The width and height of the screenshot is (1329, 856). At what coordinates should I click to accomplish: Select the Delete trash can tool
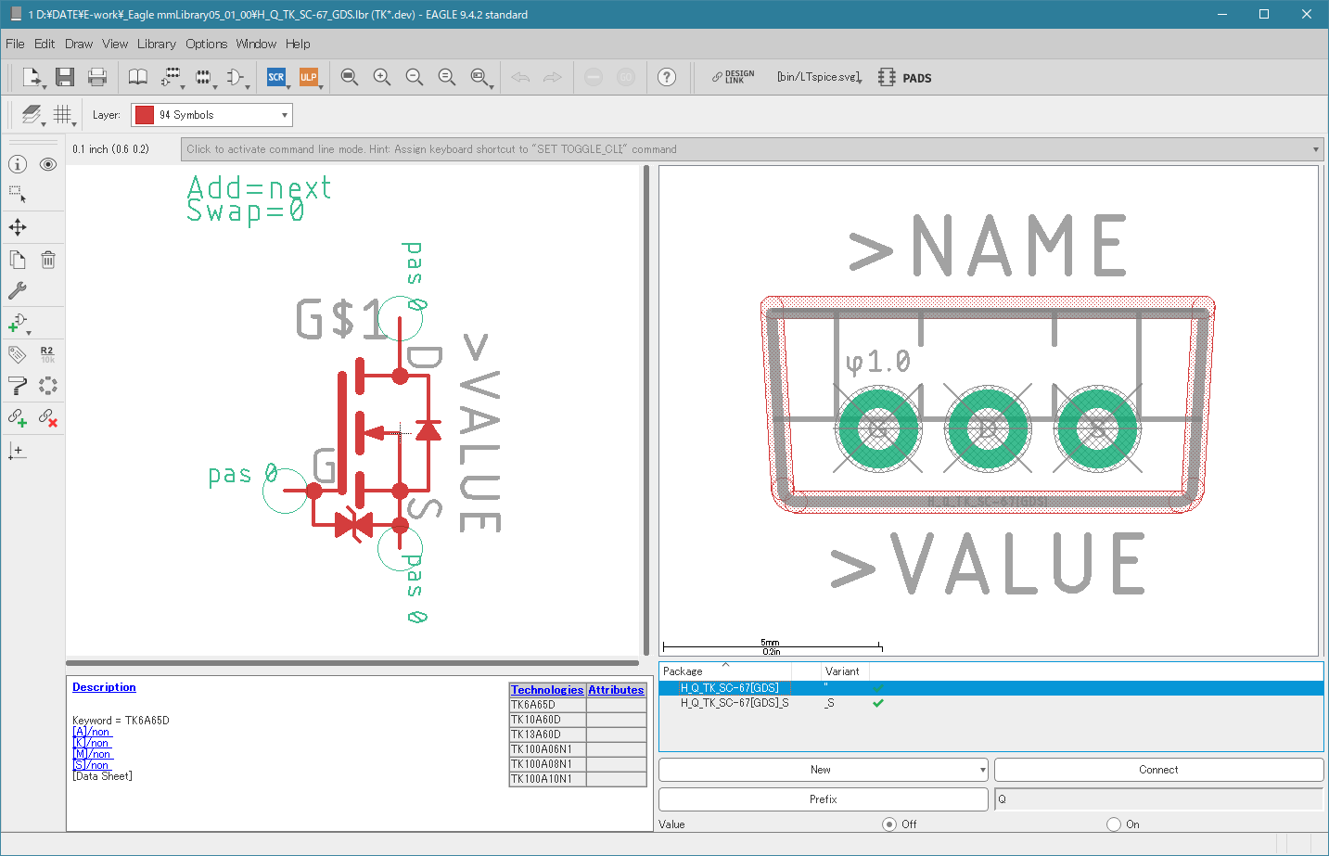pos(48,260)
